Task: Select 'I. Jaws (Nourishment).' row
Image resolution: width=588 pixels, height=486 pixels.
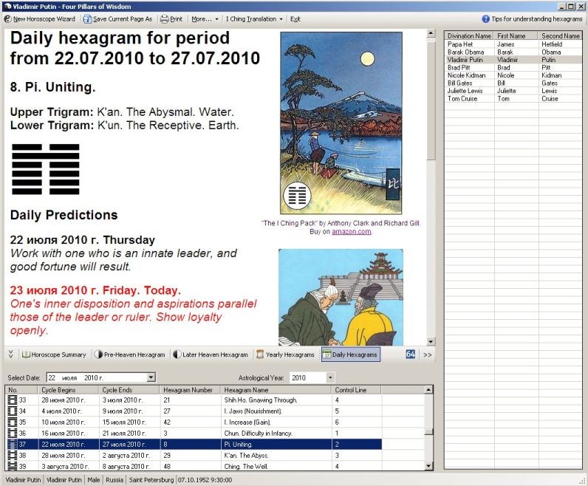Action: click(194, 411)
